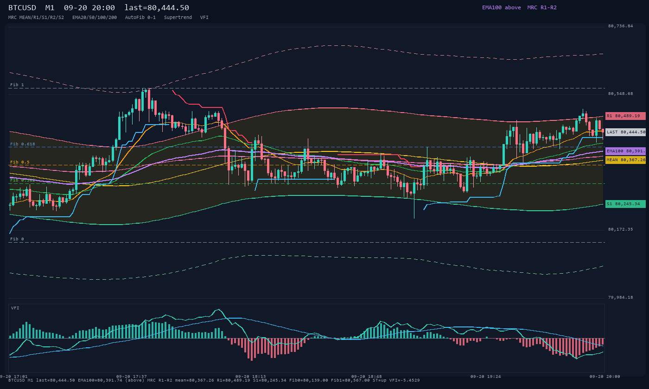Click the "Supertrend" legend label
The image size is (649, 389).
point(178,17)
